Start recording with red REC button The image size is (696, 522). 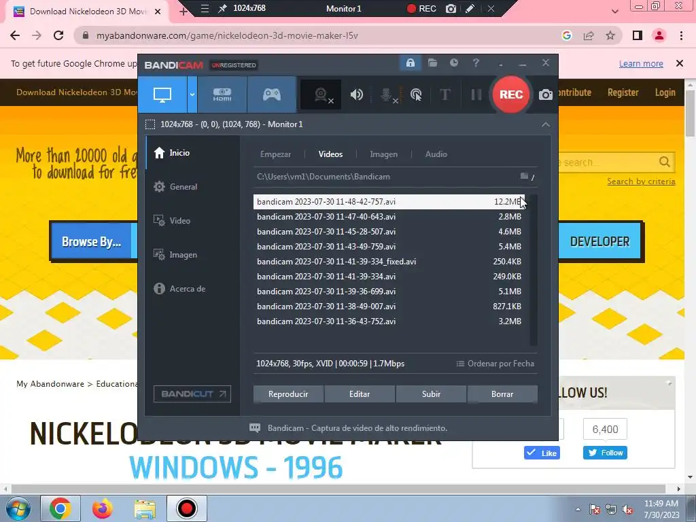coord(511,94)
